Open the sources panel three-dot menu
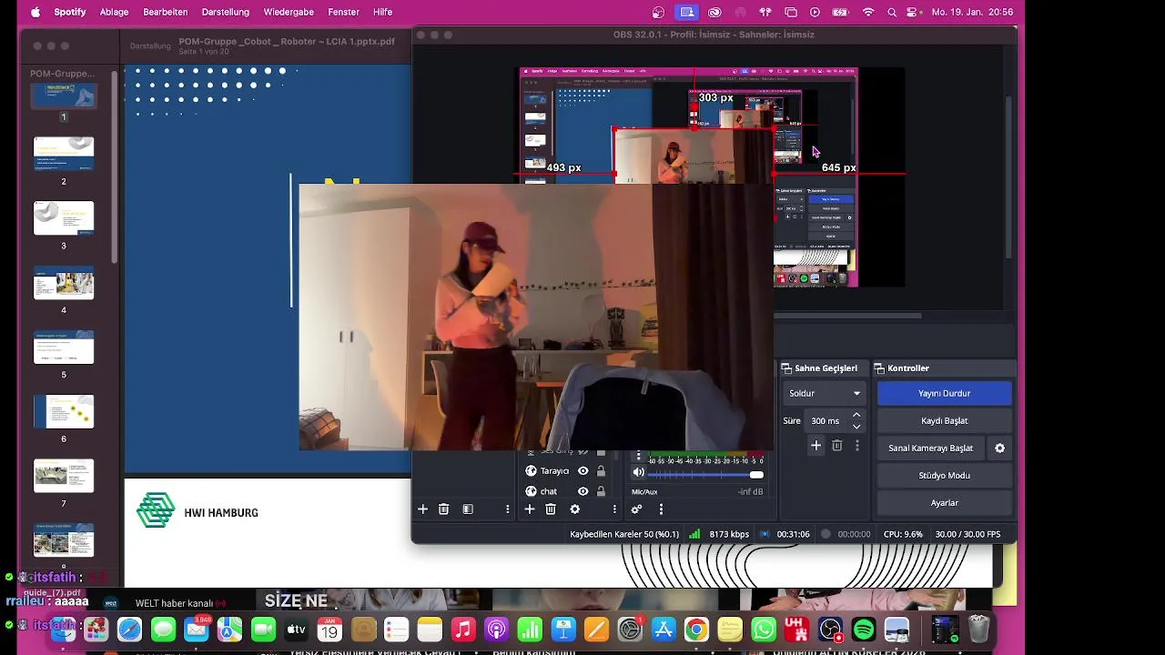1165x655 pixels. [614, 509]
